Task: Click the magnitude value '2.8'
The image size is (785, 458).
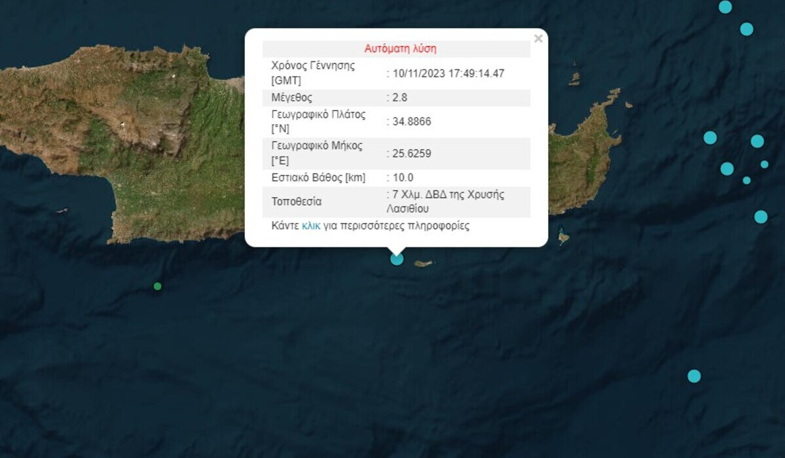Action: tap(399, 97)
